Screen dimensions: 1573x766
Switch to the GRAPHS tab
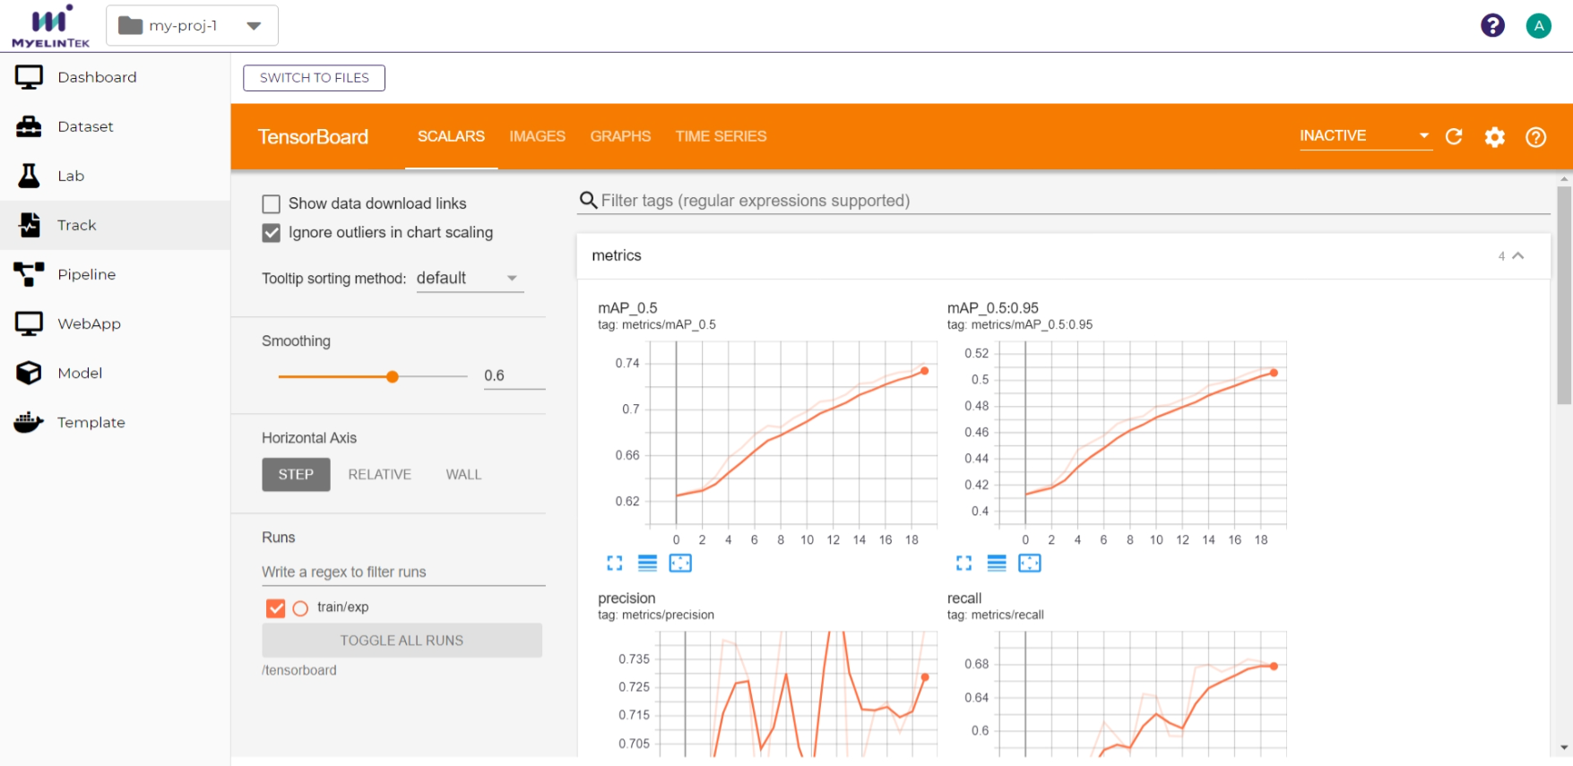620,136
